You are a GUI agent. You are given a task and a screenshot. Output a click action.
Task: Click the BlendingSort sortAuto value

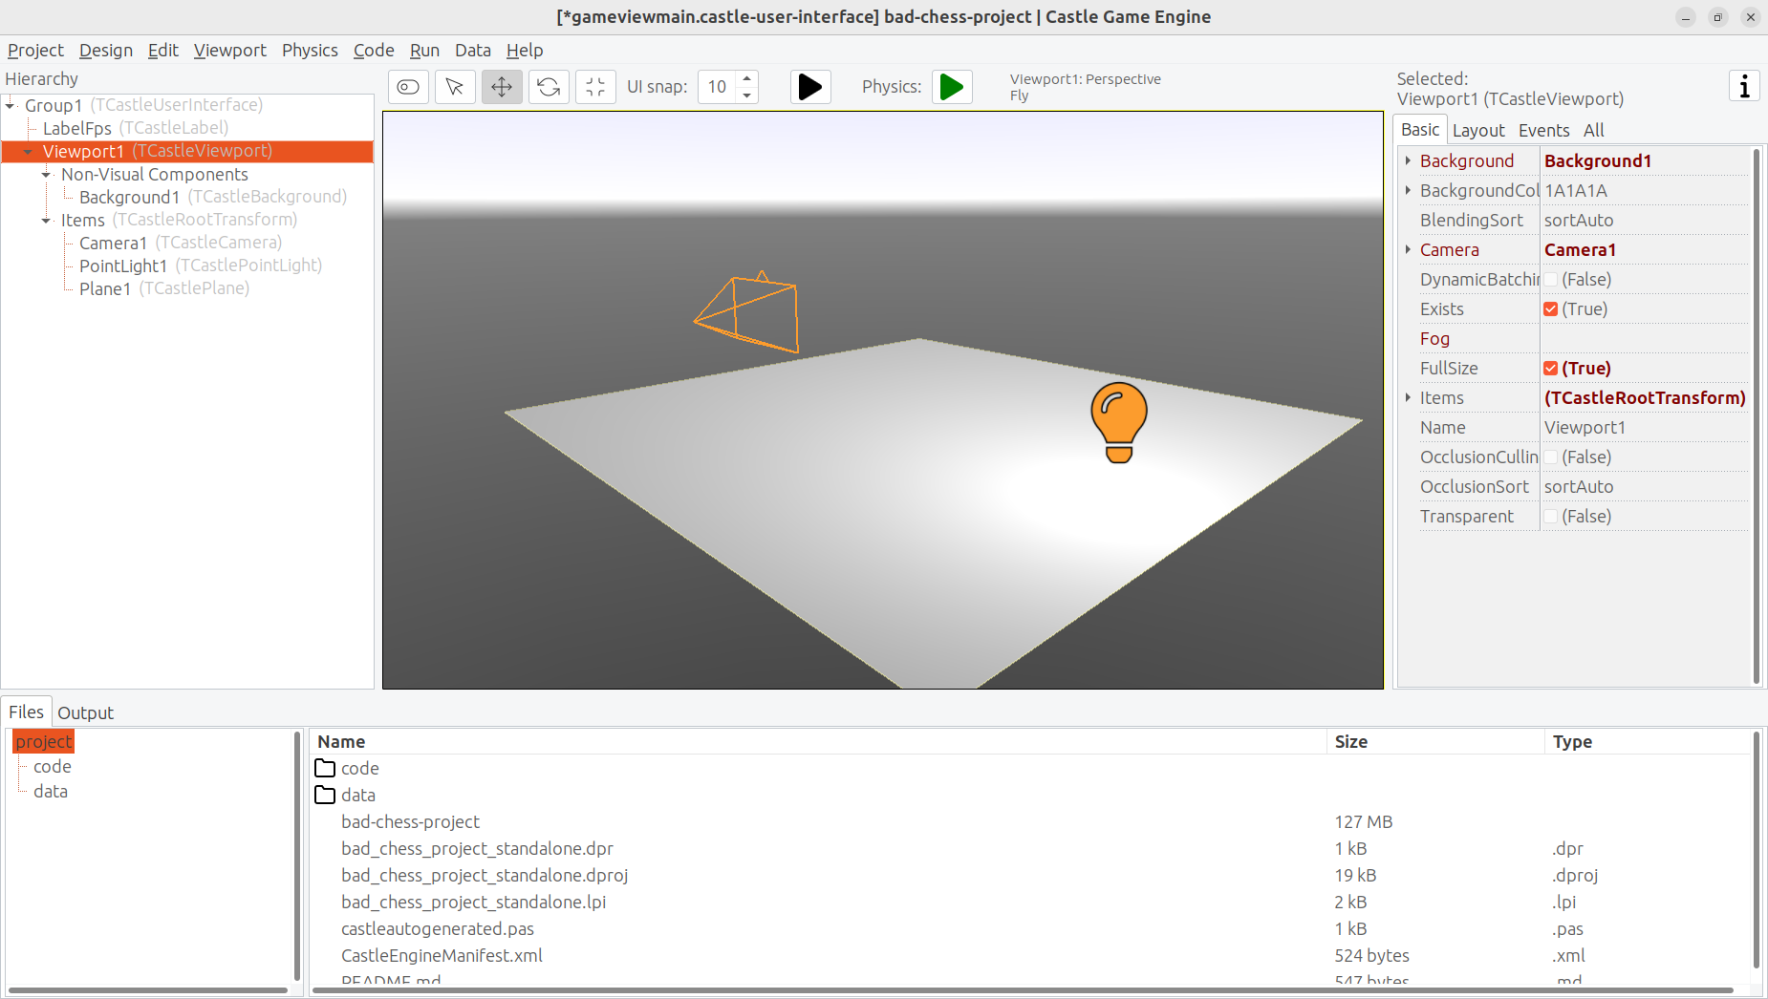pyautogui.click(x=1644, y=220)
